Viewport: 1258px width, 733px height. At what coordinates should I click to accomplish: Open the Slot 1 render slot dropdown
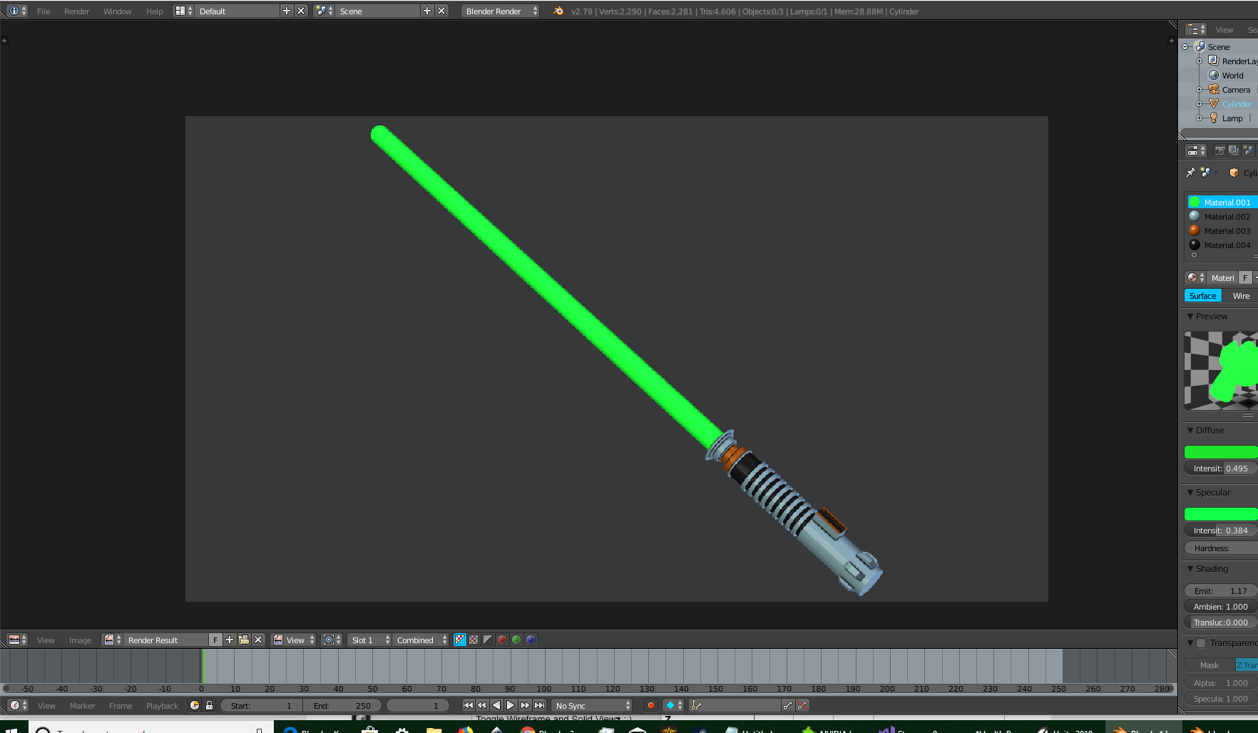coord(369,640)
